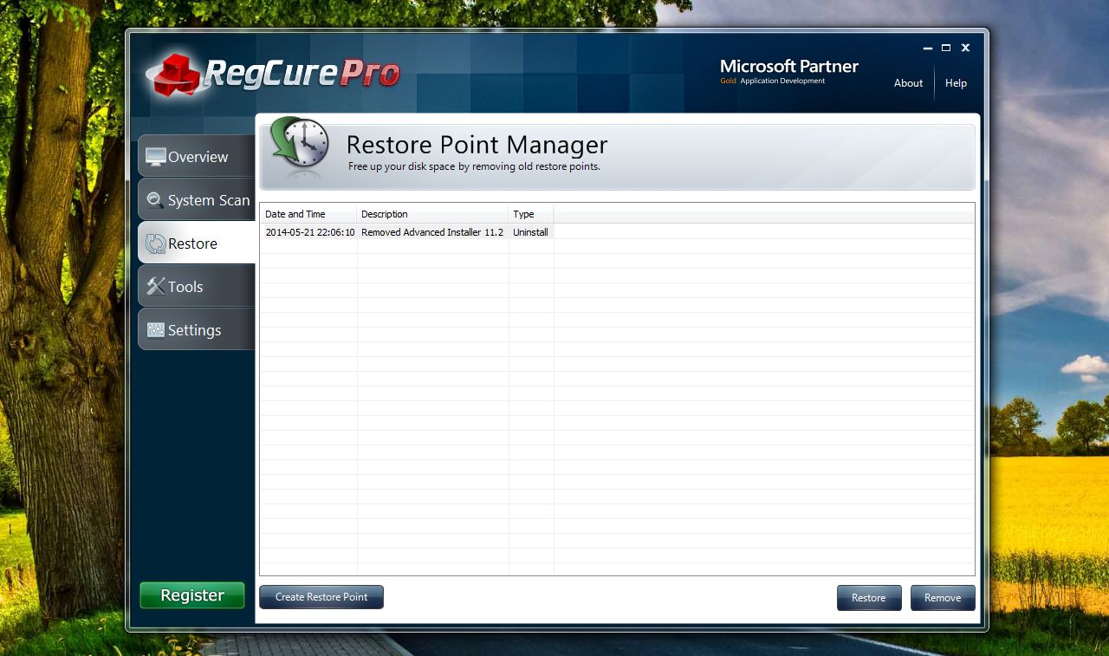The image size is (1109, 656).
Task: Select the 'Removed Advanced Installer 11.2' description
Action: 432,232
